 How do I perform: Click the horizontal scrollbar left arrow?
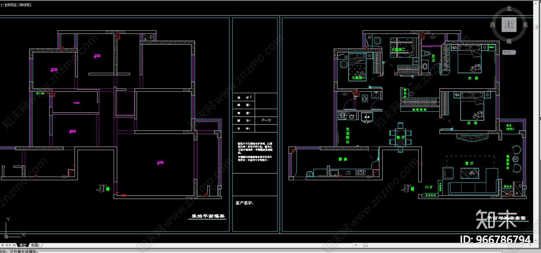(x=356, y=245)
